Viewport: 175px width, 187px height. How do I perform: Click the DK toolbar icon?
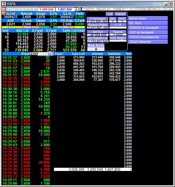click(35, 9)
